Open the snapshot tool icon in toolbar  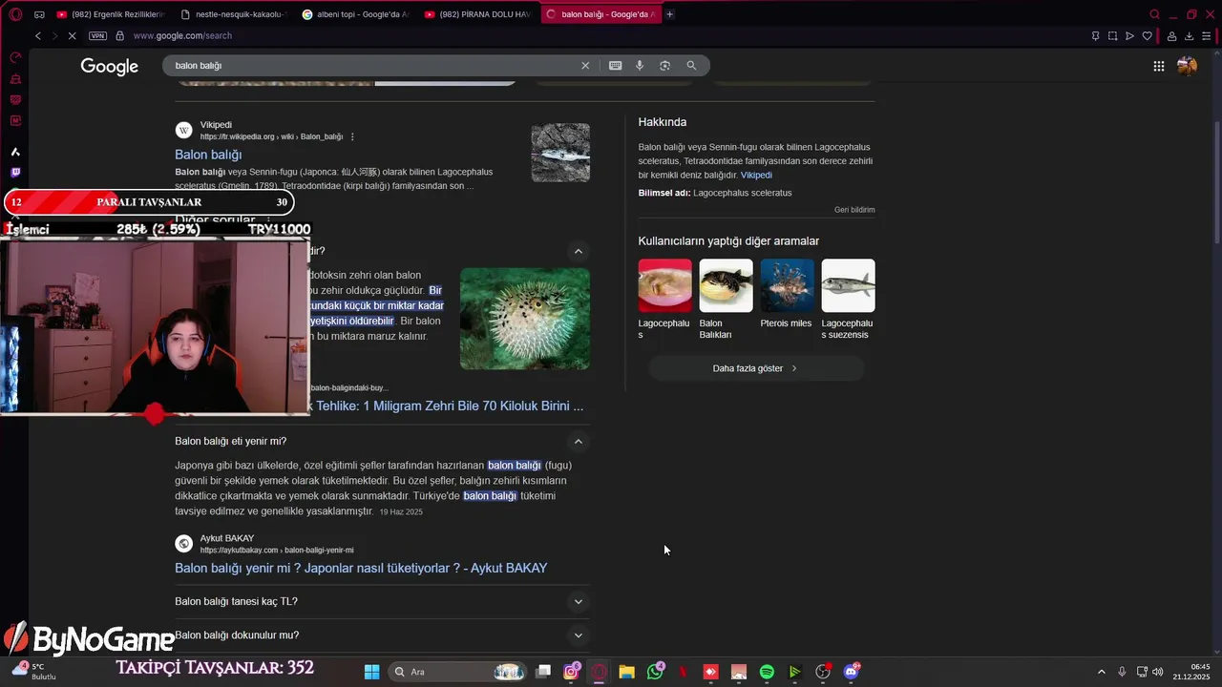1112,36
